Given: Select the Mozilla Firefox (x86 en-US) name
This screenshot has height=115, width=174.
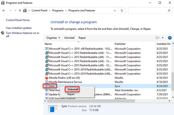Looking at the screenshot, I should 64,78.
